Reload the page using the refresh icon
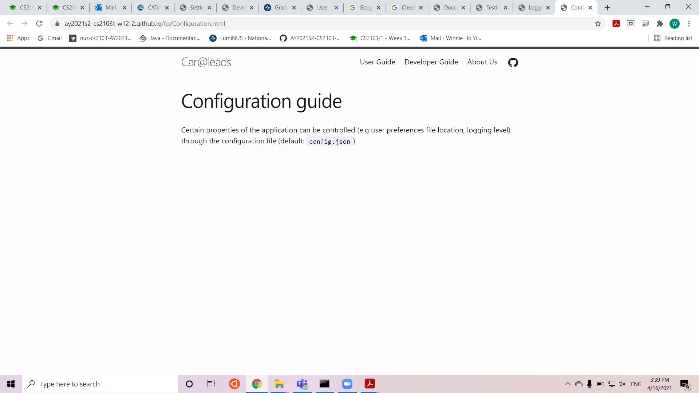 (x=39, y=24)
